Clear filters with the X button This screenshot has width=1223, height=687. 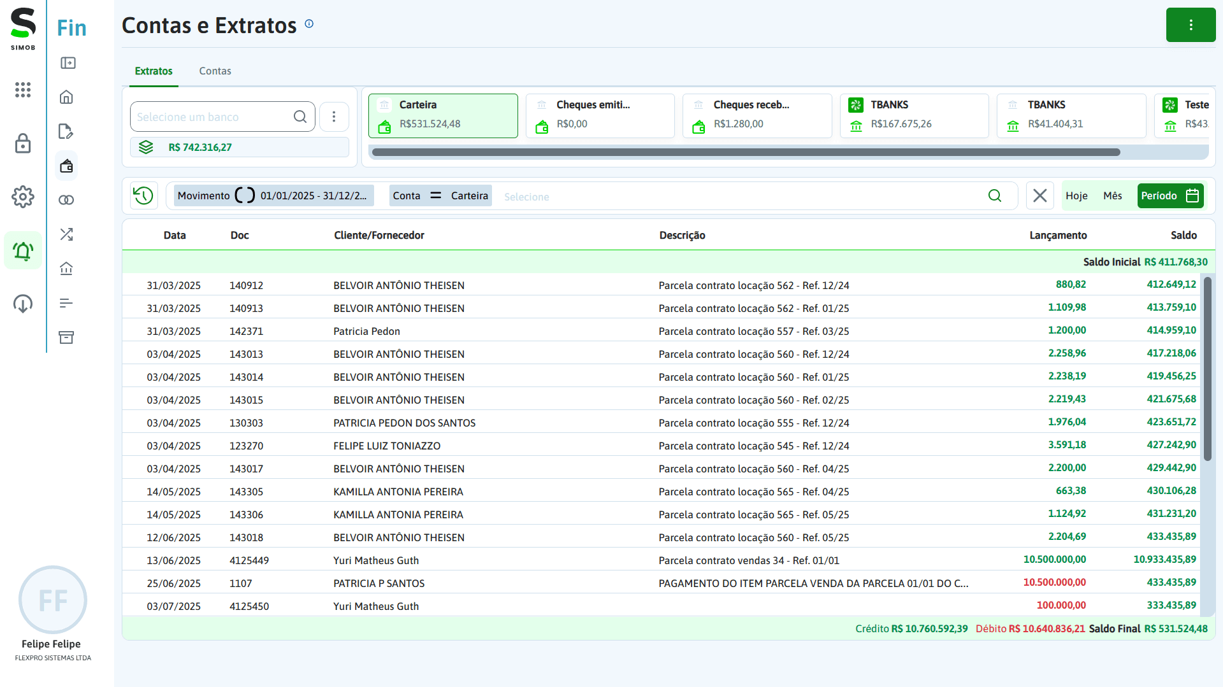1039,195
